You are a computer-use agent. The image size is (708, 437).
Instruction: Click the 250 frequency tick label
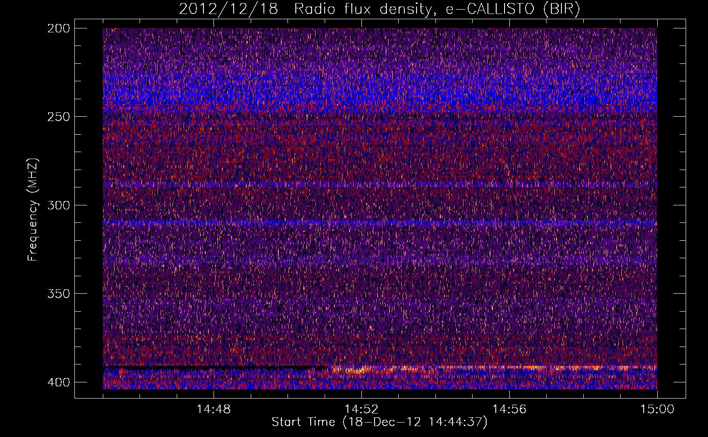click(58, 117)
